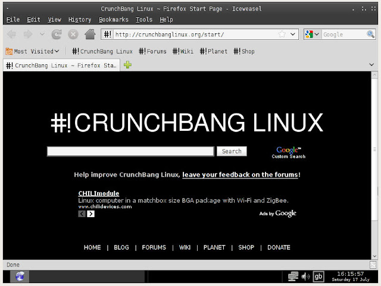Viewport: 381px width, 286px height.
Task: Open the File menu
Action: point(13,20)
